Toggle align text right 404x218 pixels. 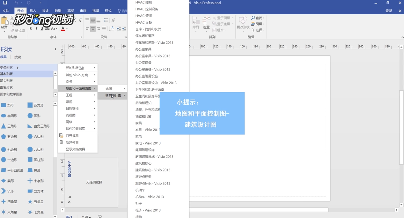(98, 29)
